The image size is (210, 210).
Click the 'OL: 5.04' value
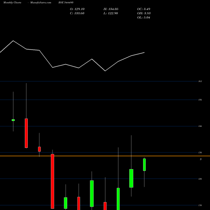pyautogui.click(x=144, y=18)
